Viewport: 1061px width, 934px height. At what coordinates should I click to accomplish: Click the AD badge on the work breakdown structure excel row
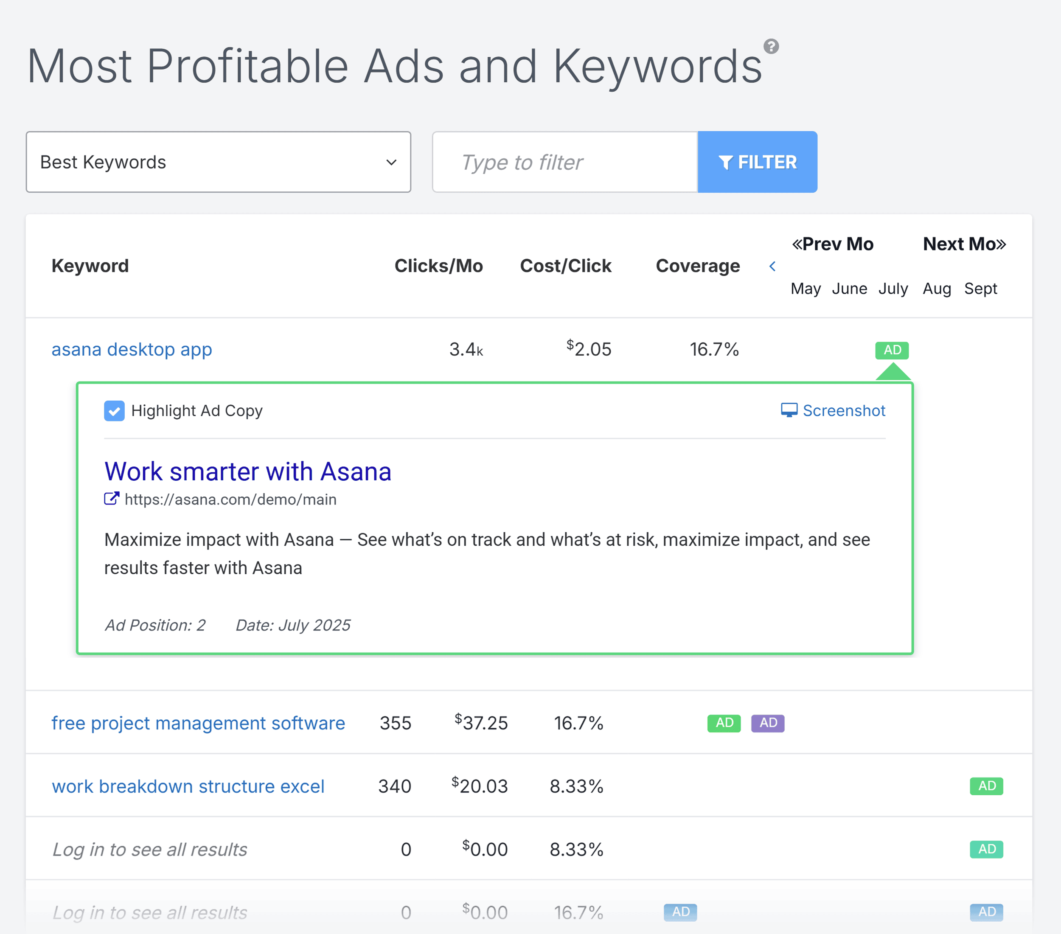[x=986, y=785]
